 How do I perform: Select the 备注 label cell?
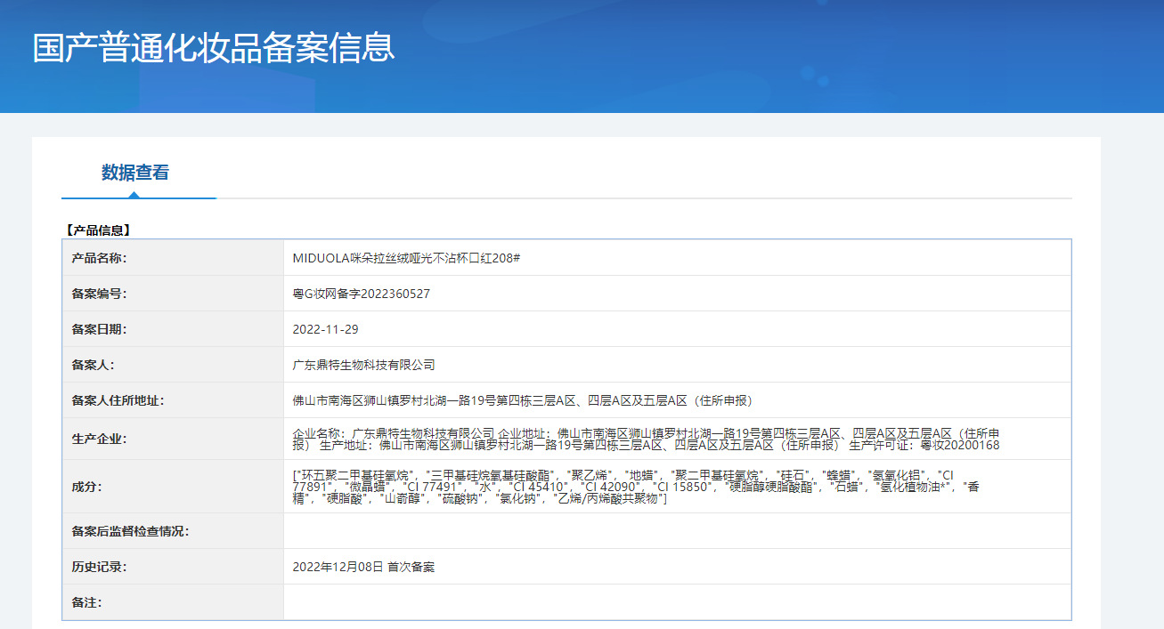coord(173,602)
